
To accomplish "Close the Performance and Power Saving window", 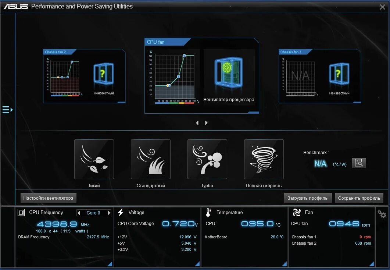I will (383, 7).
